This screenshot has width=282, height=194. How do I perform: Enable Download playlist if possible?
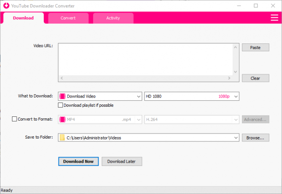pyautogui.click(x=60, y=105)
